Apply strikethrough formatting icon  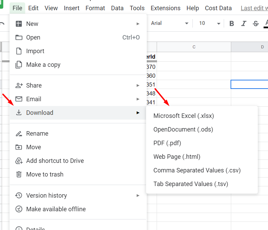[256, 23]
